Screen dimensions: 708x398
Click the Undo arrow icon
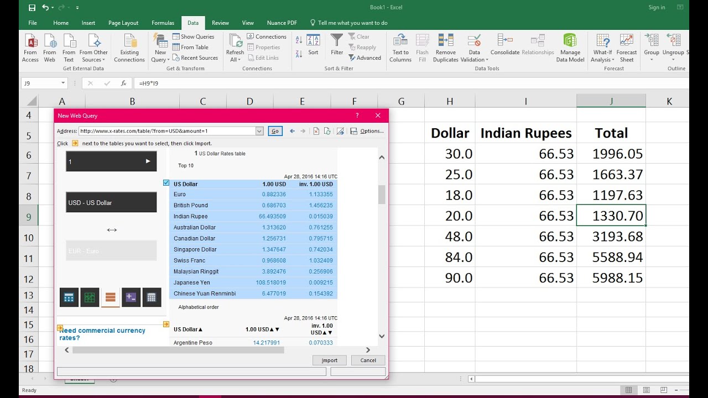pyautogui.click(x=45, y=8)
